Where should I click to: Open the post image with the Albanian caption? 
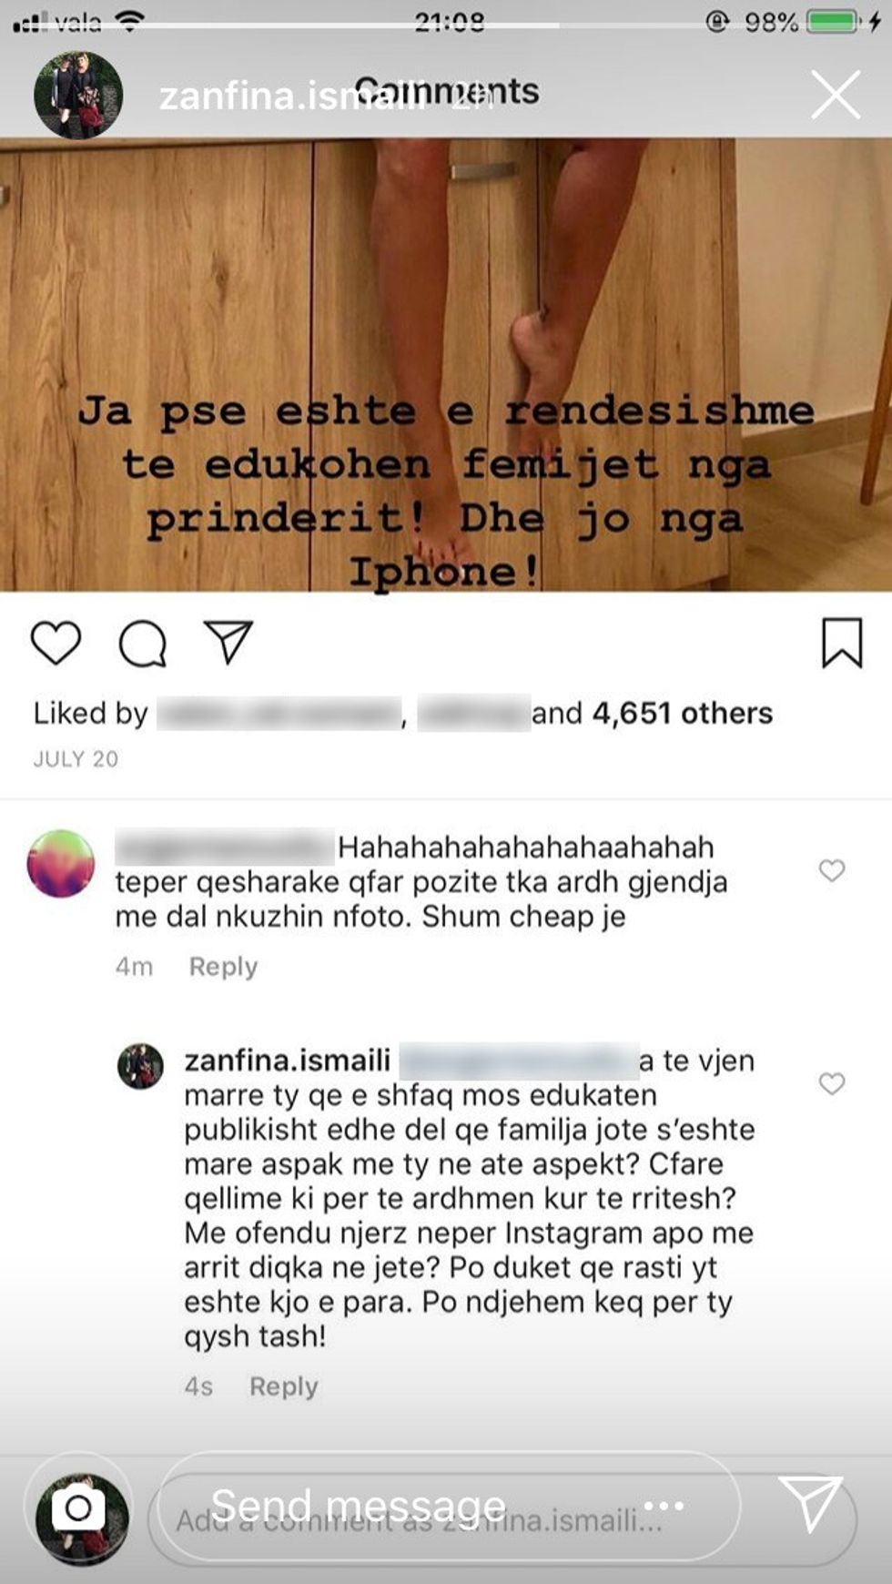click(446, 365)
